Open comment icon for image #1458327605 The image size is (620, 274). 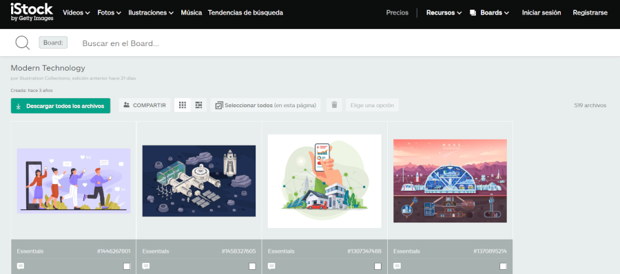[146, 266]
